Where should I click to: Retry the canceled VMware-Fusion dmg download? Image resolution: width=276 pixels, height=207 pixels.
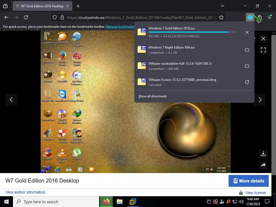(247, 82)
